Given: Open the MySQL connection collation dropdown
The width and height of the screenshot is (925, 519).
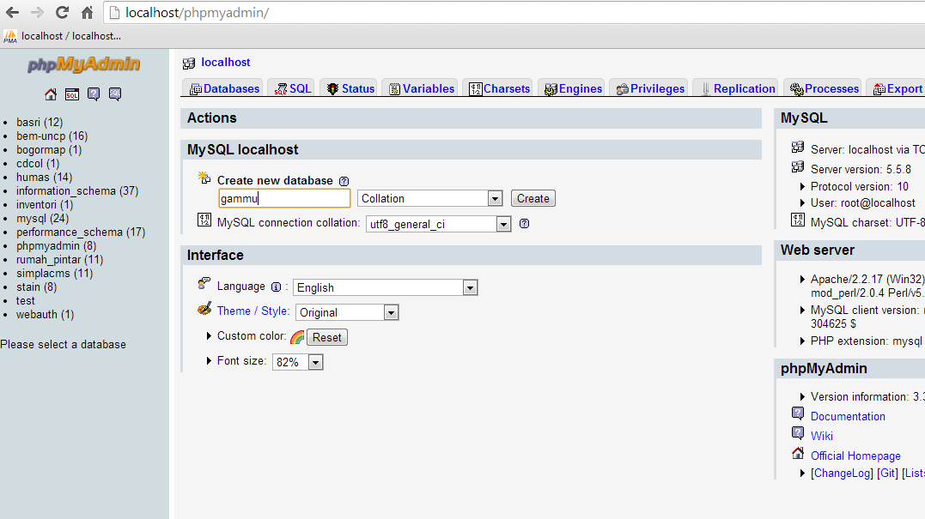Looking at the screenshot, I should pyautogui.click(x=438, y=224).
